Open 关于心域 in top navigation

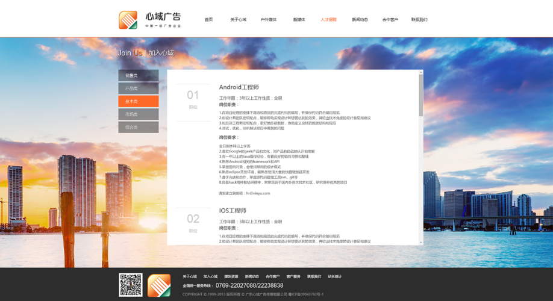click(239, 20)
